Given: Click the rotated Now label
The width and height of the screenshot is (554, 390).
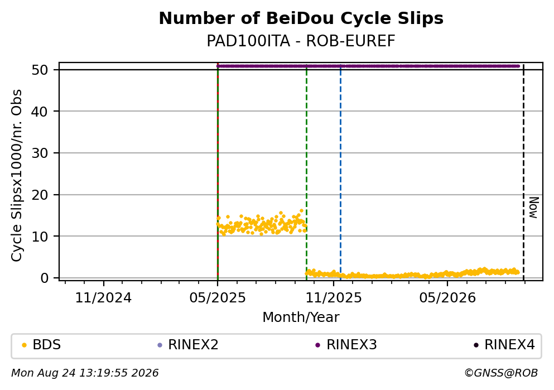Looking at the screenshot, I should coord(533,208).
